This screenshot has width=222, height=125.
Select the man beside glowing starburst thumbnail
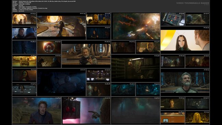197,61
